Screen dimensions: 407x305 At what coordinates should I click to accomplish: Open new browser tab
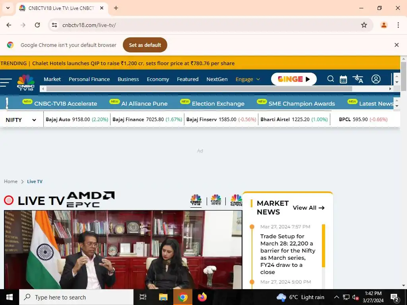116,8
